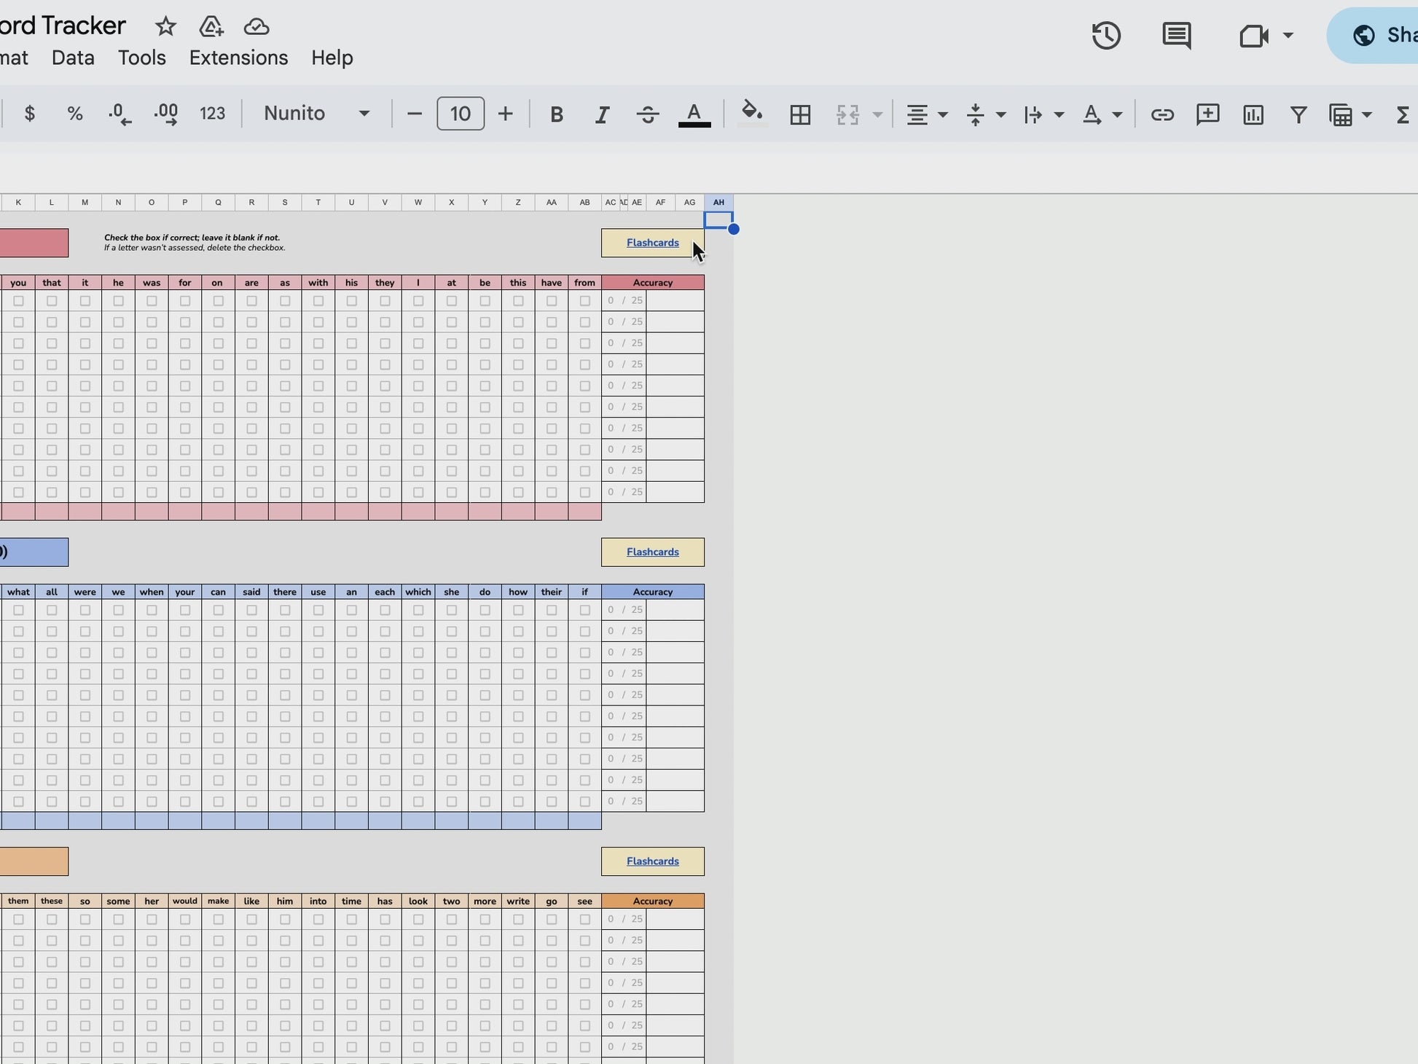
Task: Create a filter using funnel icon
Action: tap(1298, 114)
